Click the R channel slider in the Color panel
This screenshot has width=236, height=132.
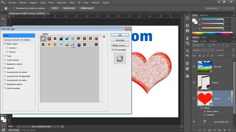pos(212,19)
